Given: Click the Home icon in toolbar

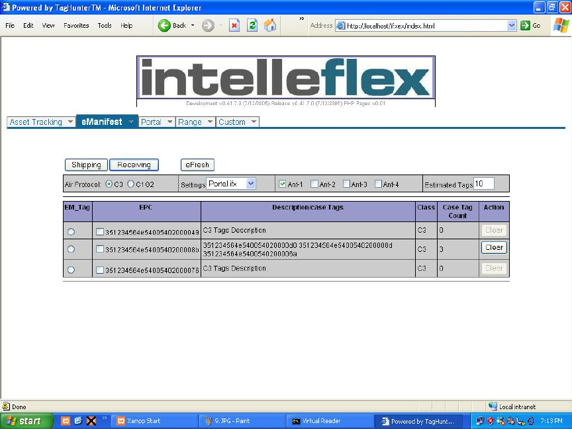Looking at the screenshot, I should pyautogui.click(x=270, y=26).
